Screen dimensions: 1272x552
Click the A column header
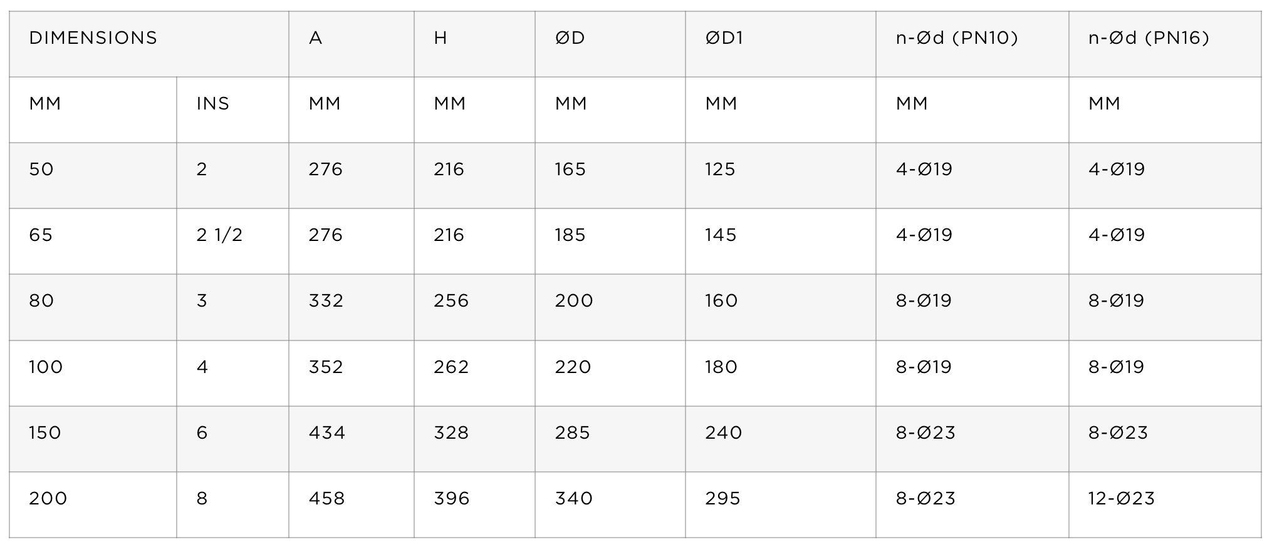click(x=352, y=44)
